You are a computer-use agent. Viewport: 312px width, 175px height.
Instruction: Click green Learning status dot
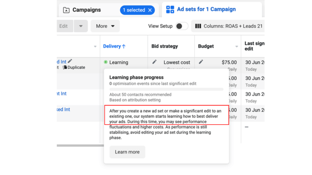[106, 62]
